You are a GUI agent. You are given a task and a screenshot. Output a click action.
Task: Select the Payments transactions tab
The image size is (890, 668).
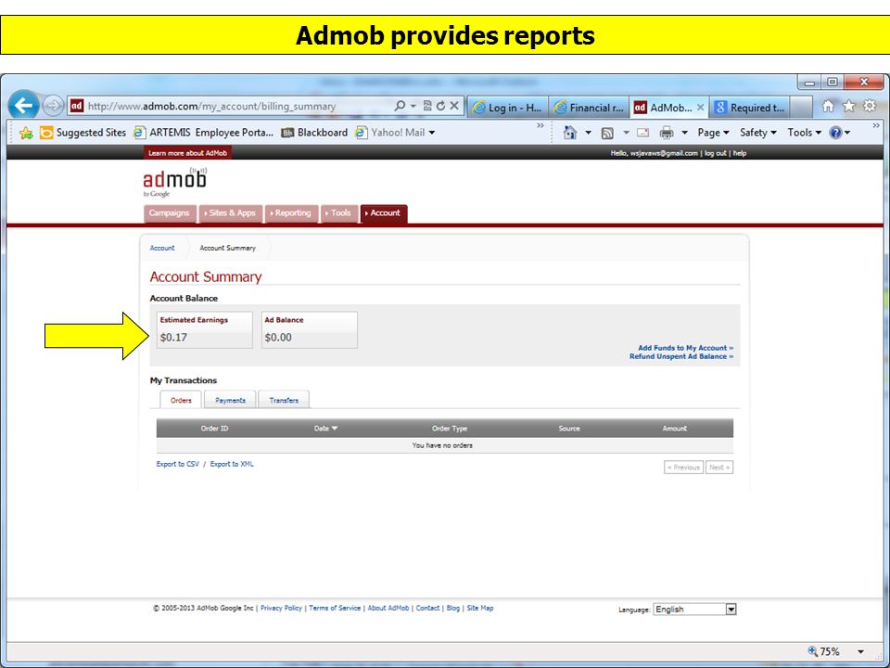(x=231, y=400)
